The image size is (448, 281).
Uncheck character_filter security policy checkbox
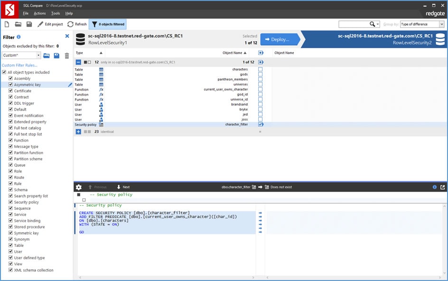[x=260, y=124]
